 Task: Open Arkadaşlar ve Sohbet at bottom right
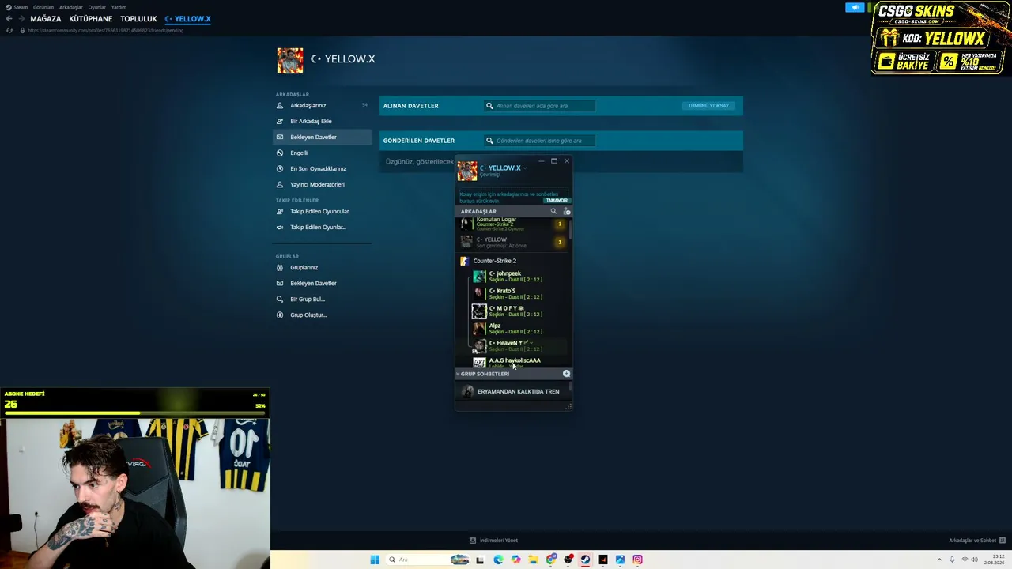click(x=976, y=541)
